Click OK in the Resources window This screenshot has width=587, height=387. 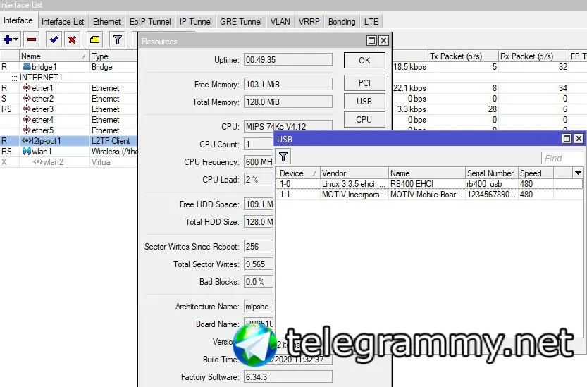coord(364,61)
